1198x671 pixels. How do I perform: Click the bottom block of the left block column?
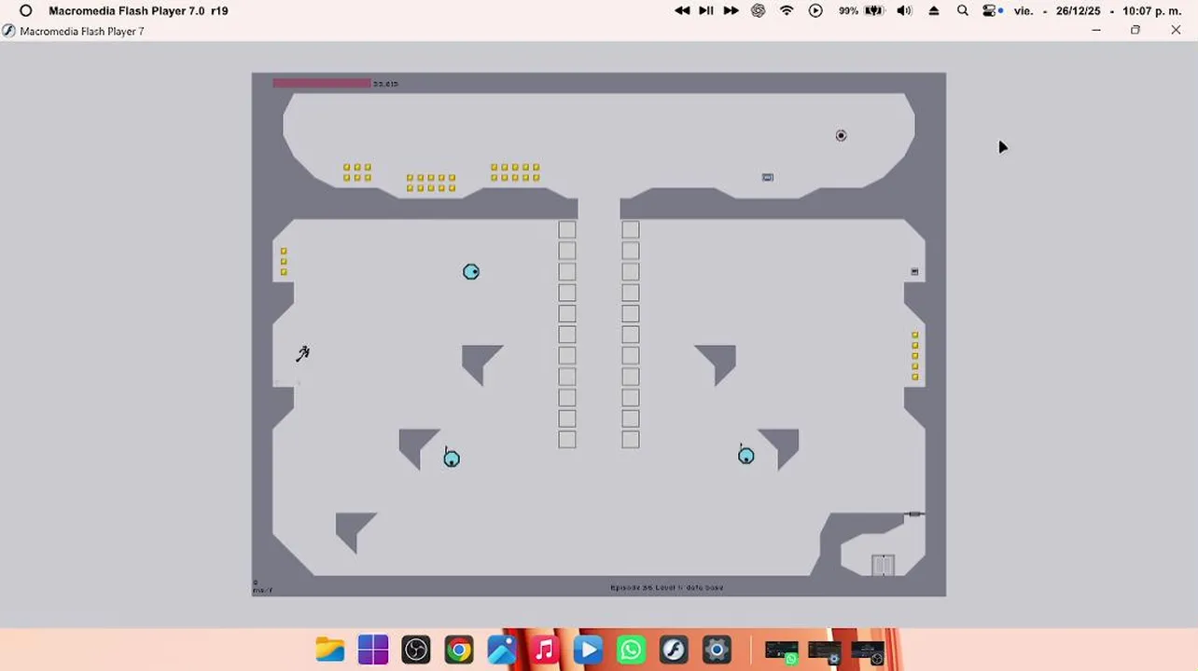[x=567, y=439]
